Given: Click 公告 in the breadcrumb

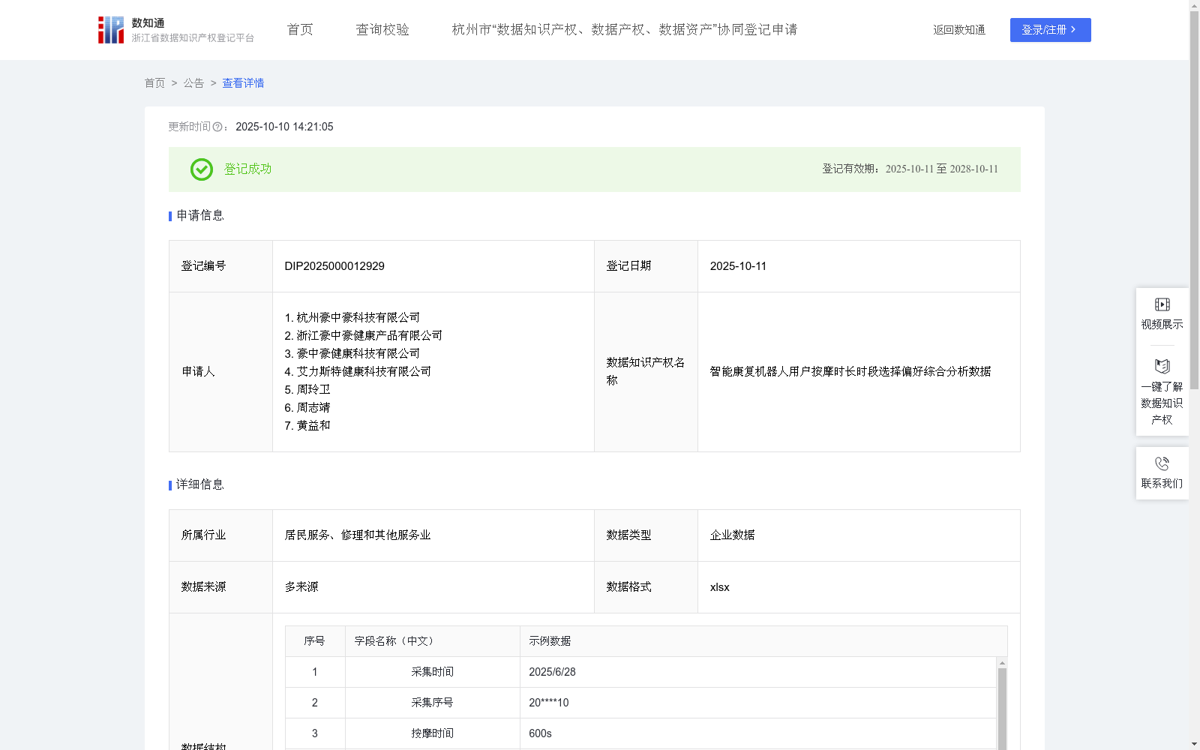Looking at the screenshot, I should click(193, 83).
